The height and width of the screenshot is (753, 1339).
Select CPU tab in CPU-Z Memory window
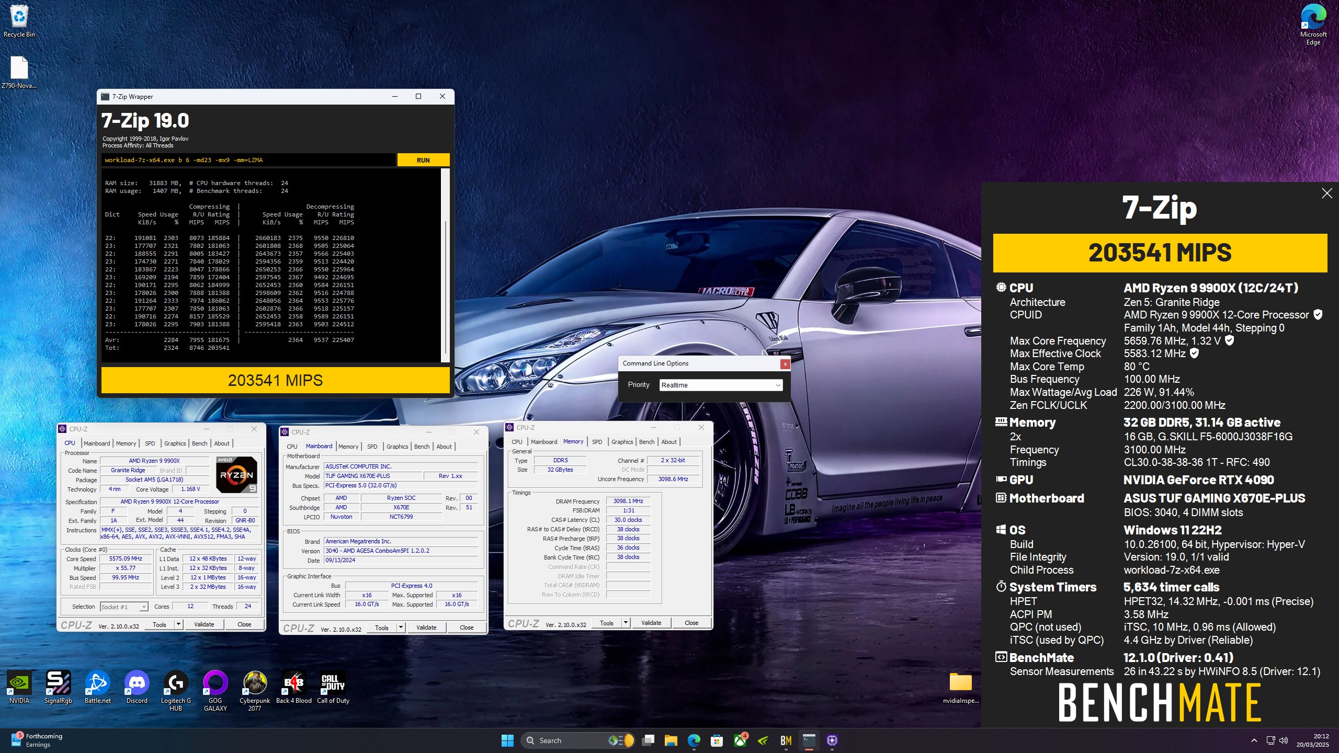(x=517, y=442)
